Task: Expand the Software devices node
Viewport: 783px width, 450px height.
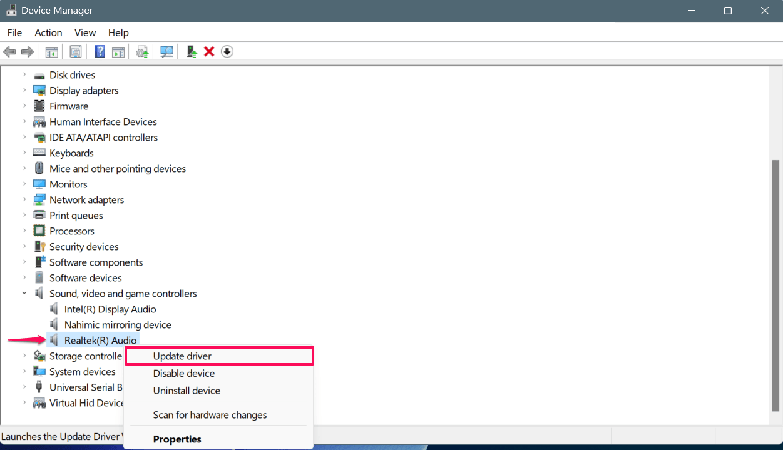Action: tap(24, 278)
